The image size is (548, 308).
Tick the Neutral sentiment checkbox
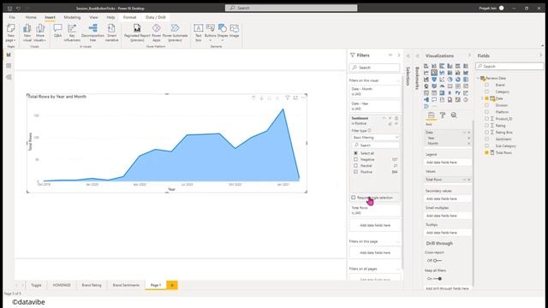pyautogui.click(x=355, y=165)
